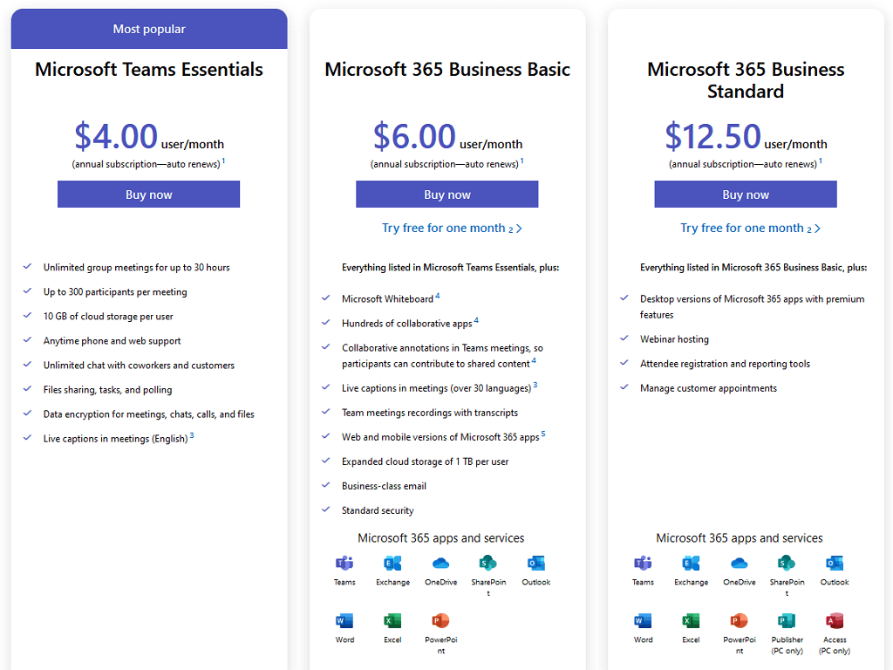
Task: Buy Microsoft 365 Business Basic now
Action: tap(447, 195)
